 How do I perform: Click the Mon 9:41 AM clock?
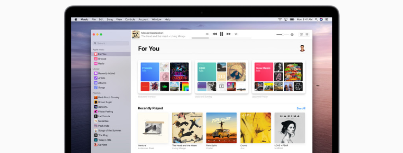pyautogui.click(x=305, y=19)
